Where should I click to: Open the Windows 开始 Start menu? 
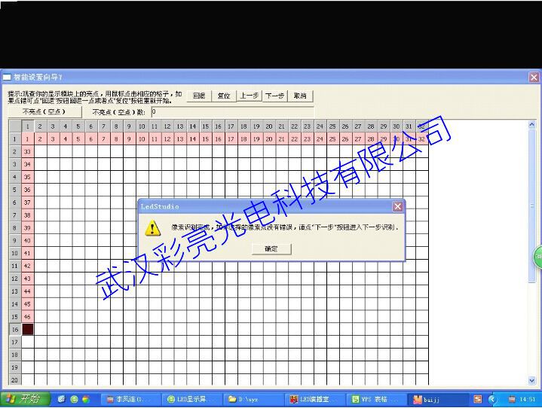pyautogui.click(x=25, y=399)
